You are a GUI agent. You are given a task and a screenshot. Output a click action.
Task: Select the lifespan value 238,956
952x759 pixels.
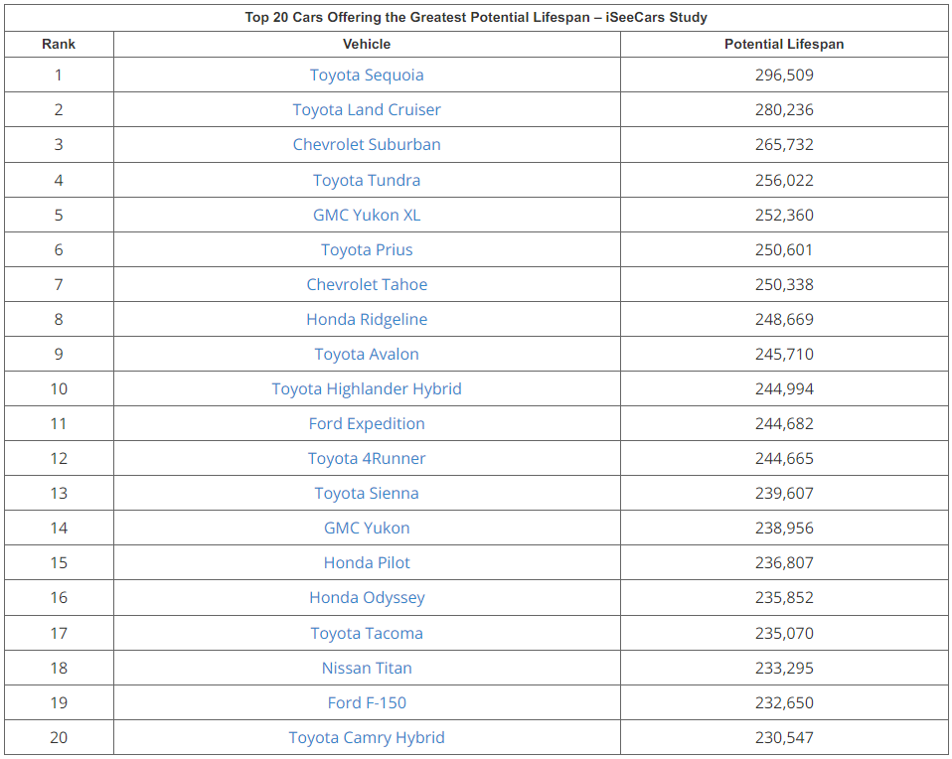click(x=784, y=528)
